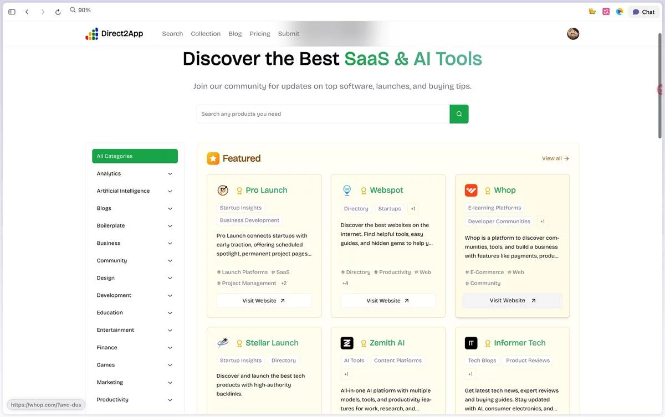This screenshot has width=665, height=417.
Task: Click Visit Website on the Whop card
Action: 512,301
